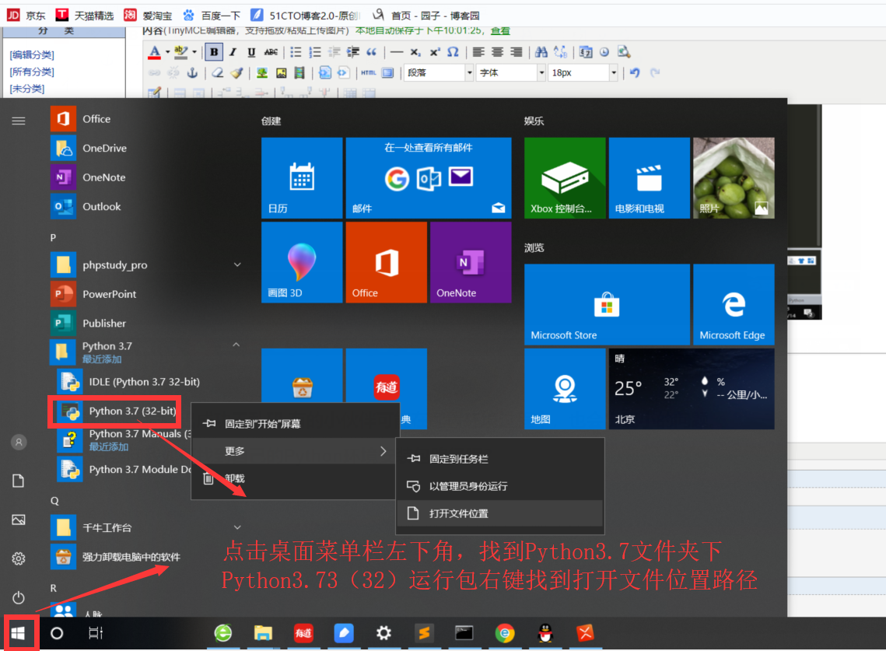Image resolution: width=886 pixels, height=651 pixels.
Task: Open the QQ penguin taskbar icon
Action: point(545,633)
